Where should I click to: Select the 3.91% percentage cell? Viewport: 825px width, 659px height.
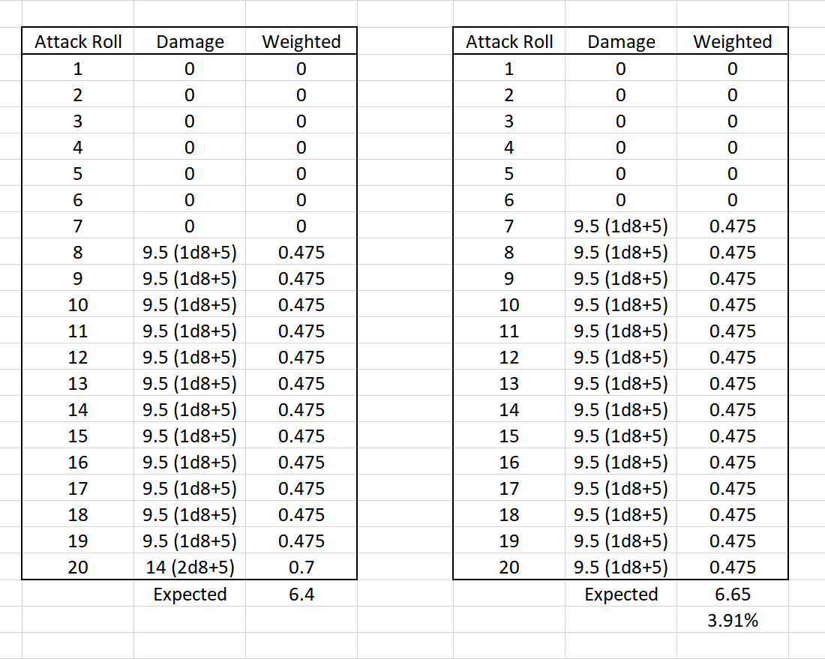point(732,620)
